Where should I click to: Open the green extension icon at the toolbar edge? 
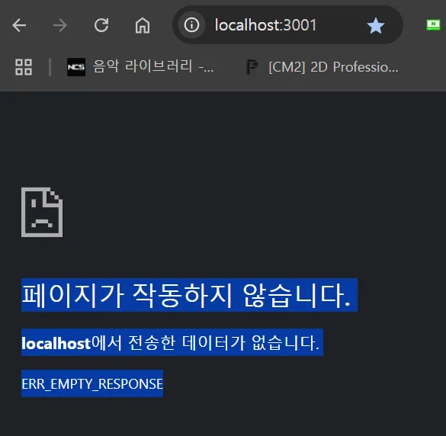tap(433, 24)
